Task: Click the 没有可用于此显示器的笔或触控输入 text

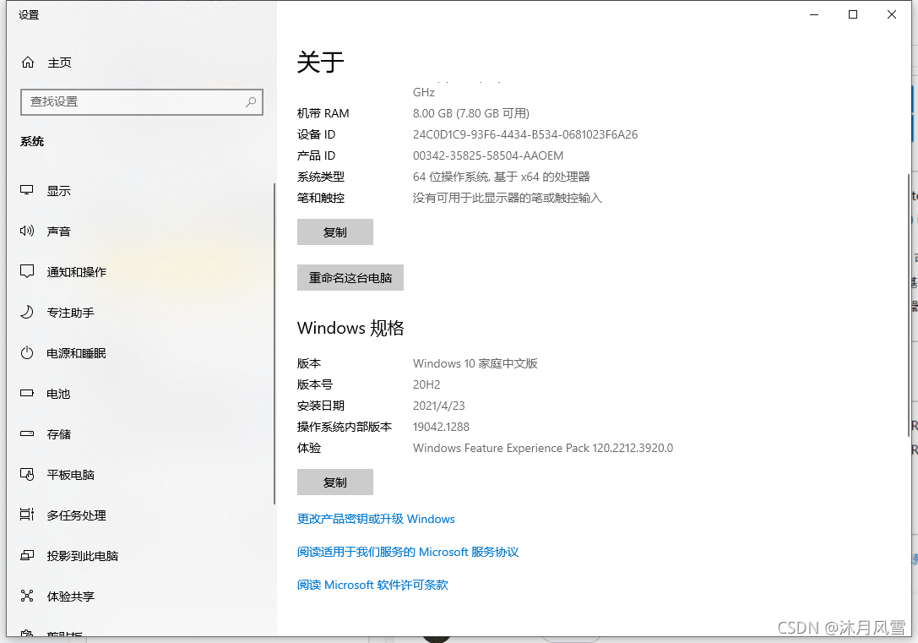Action: (507, 198)
